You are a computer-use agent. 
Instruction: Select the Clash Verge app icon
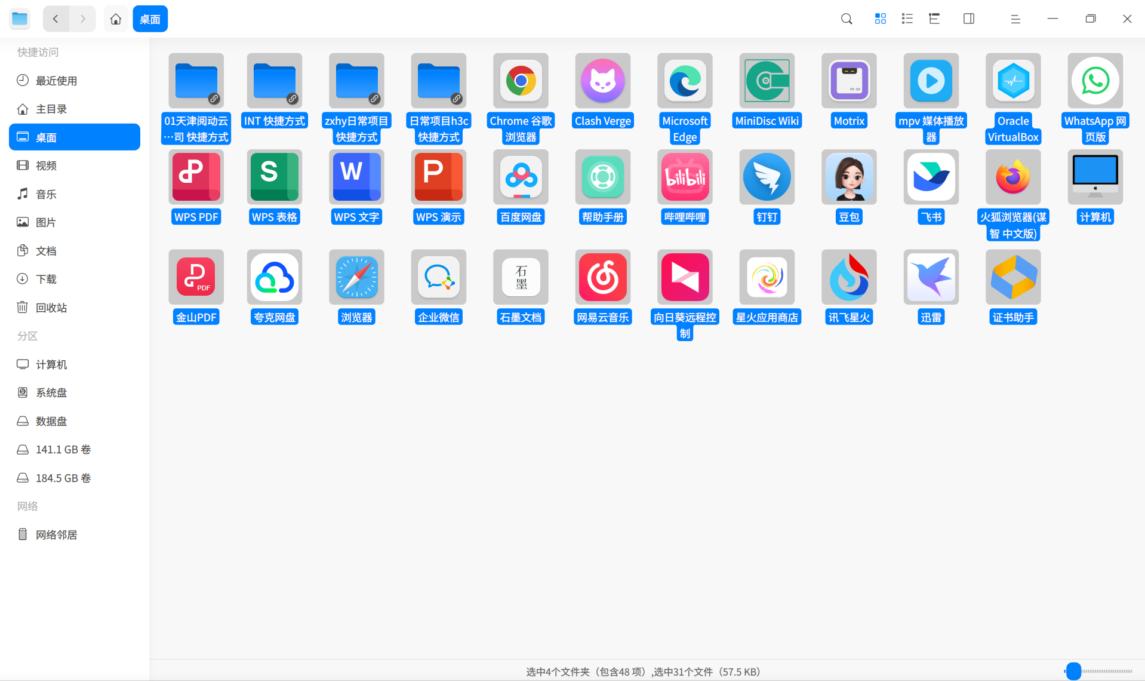603,81
